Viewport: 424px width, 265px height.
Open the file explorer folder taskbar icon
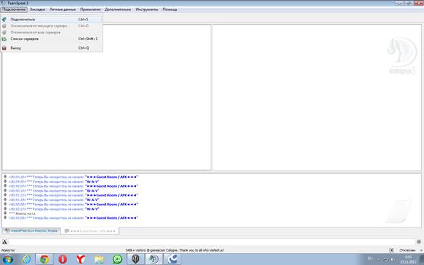click(99, 260)
